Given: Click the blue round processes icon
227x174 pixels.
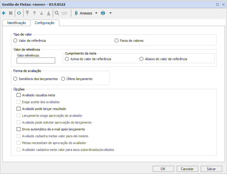Looking at the screenshot, I should (103, 13).
